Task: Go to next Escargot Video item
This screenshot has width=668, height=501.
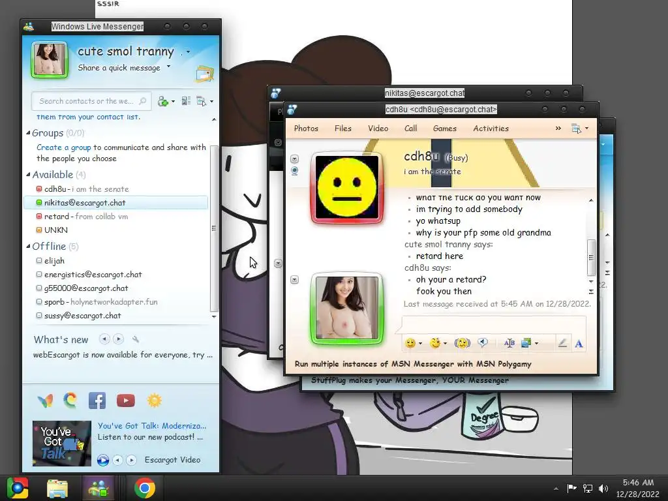Action: [x=132, y=460]
